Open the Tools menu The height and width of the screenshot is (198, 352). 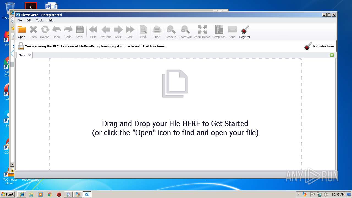pyautogui.click(x=40, y=20)
